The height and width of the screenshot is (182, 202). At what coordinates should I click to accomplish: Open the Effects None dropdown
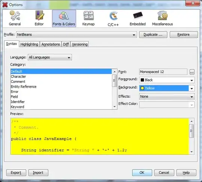point(167,97)
